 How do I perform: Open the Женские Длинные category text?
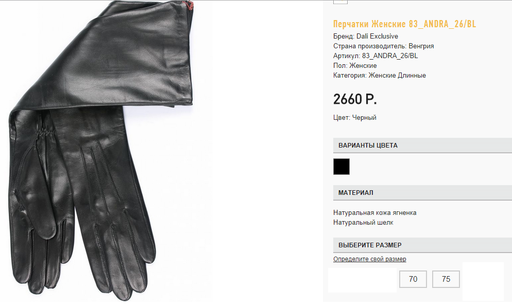tap(397, 75)
